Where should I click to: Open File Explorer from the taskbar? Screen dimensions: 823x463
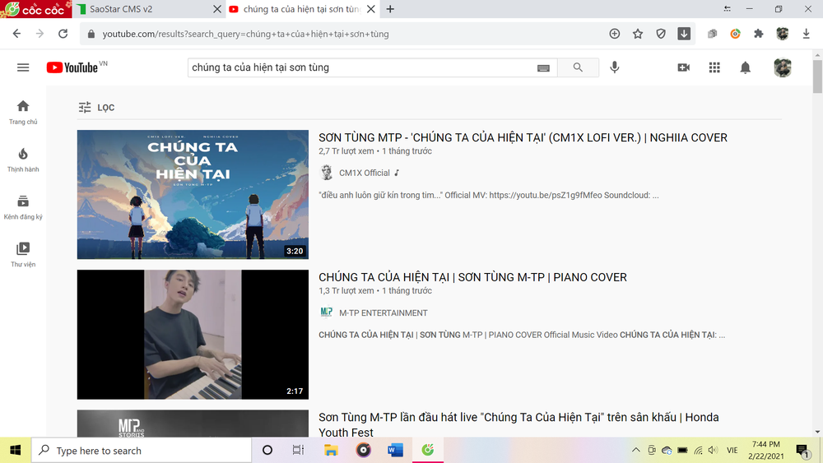[x=331, y=450]
